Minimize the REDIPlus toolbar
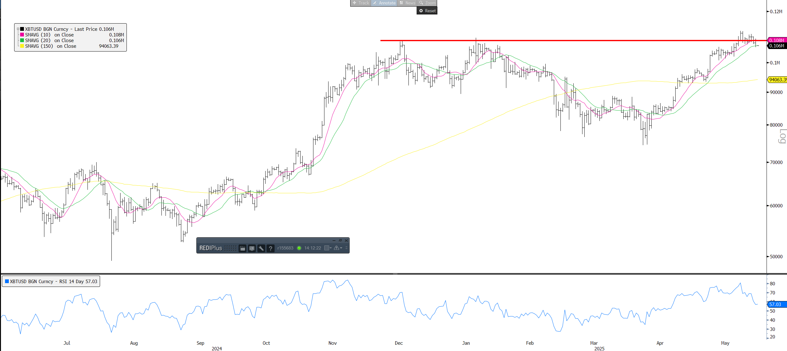This screenshot has height=351, width=787. 334,240
